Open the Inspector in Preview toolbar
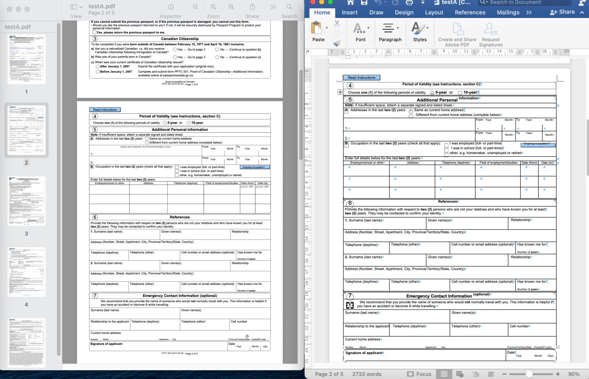The height and width of the screenshot is (379, 589). point(171,7)
